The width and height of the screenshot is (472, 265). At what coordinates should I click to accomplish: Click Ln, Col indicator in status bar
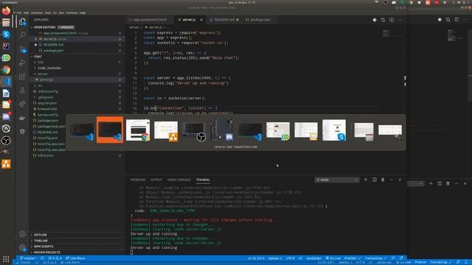(x=256, y=258)
